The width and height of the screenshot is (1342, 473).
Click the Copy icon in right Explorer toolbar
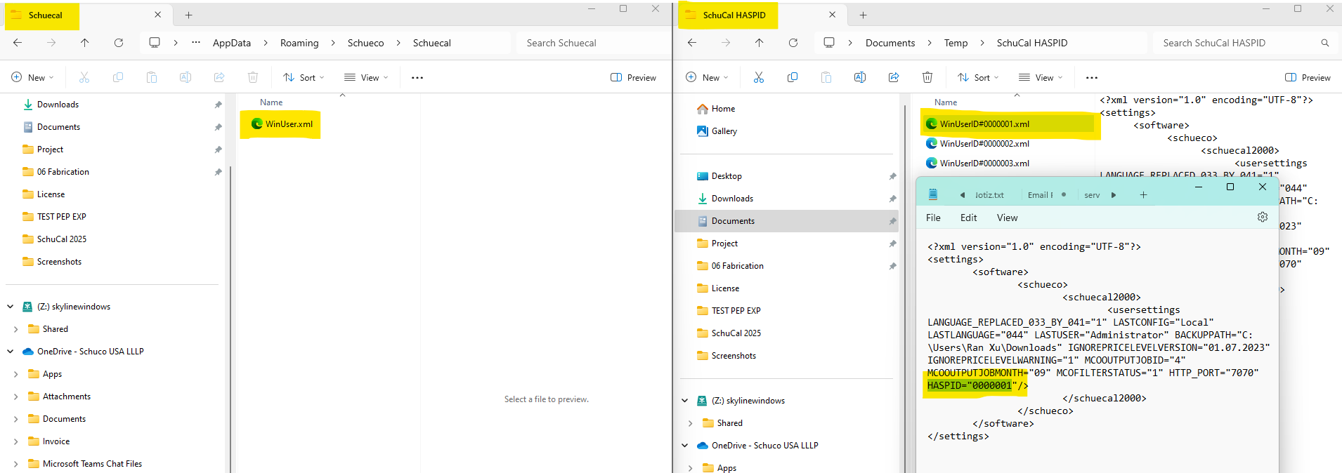point(792,77)
